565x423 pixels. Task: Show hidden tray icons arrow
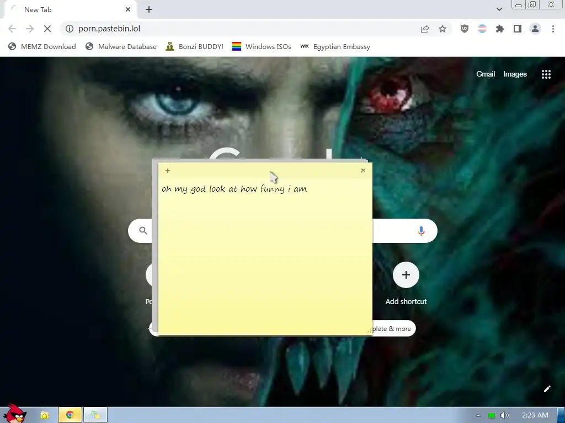pos(478,415)
